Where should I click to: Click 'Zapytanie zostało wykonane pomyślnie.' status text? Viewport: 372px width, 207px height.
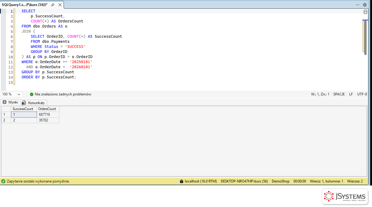[x=38, y=181]
